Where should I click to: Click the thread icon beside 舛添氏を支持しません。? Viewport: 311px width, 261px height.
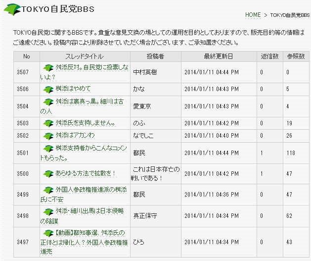pyautogui.click(x=48, y=123)
